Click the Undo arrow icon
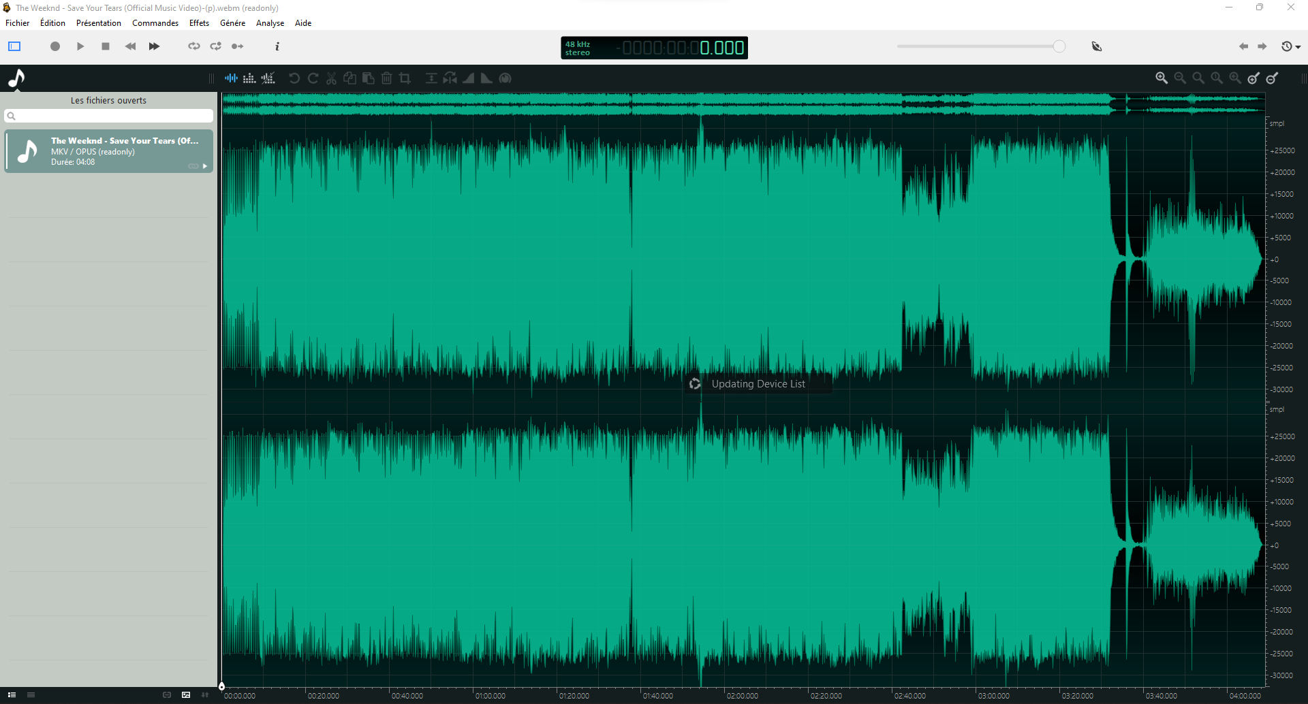 coord(294,78)
